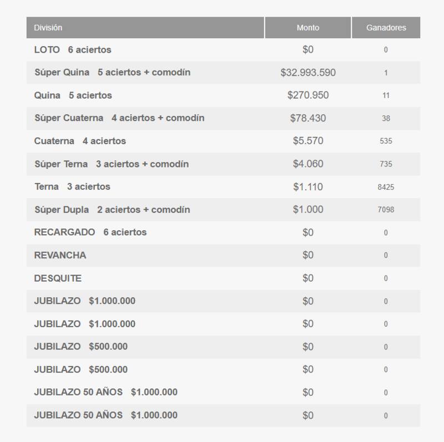Select the 535 winners count
The width and height of the screenshot is (444, 442).
(x=386, y=141)
